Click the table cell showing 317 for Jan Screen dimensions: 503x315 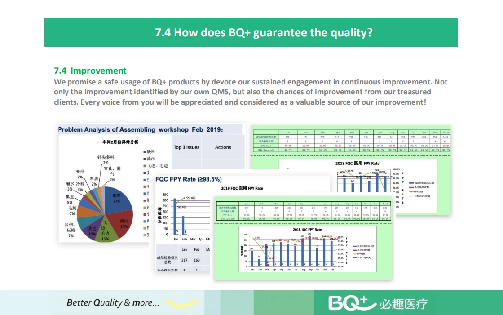click(184, 260)
